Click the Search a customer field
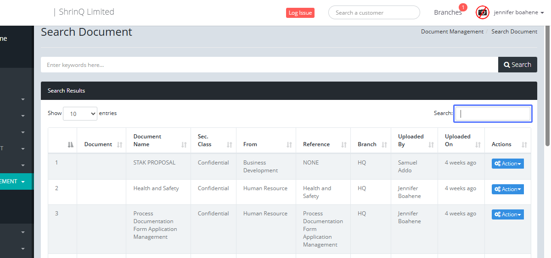The height and width of the screenshot is (258, 551). coord(374,13)
